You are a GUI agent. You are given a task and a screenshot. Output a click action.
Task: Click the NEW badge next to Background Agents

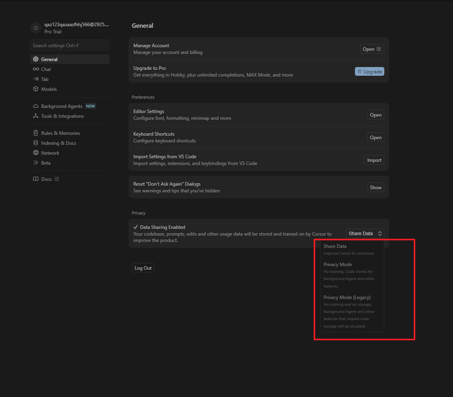tap(91, 106)
